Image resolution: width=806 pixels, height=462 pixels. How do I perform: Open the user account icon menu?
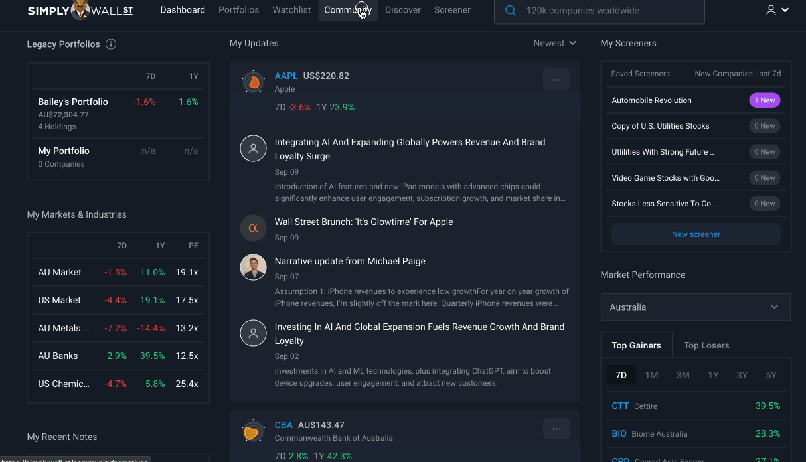coord(771,10)
